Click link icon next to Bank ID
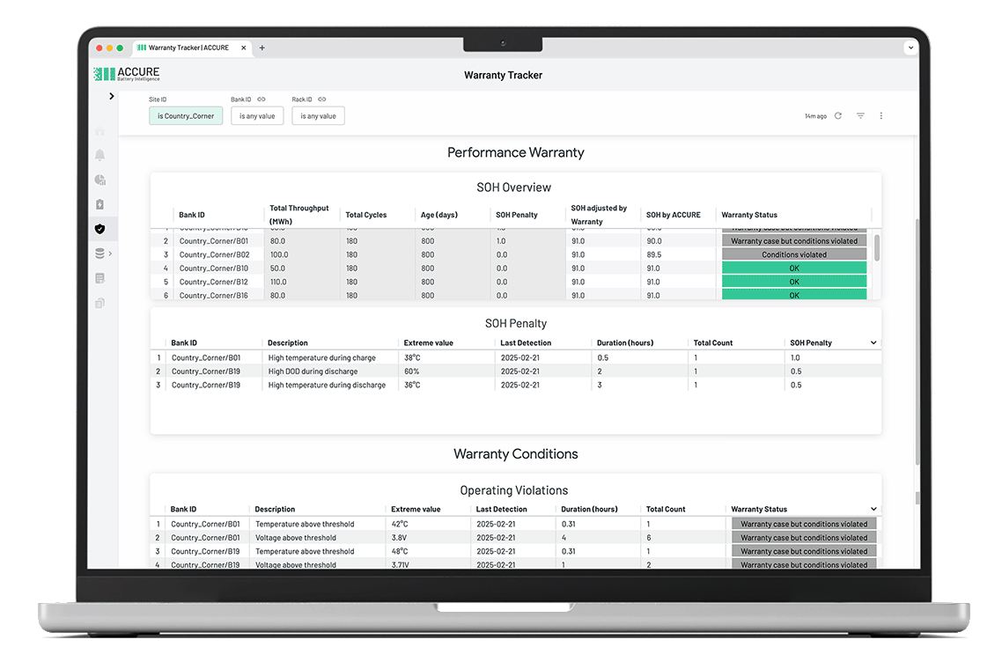The height and width of the screenshot is (669, 1002). tap(262, 99)
